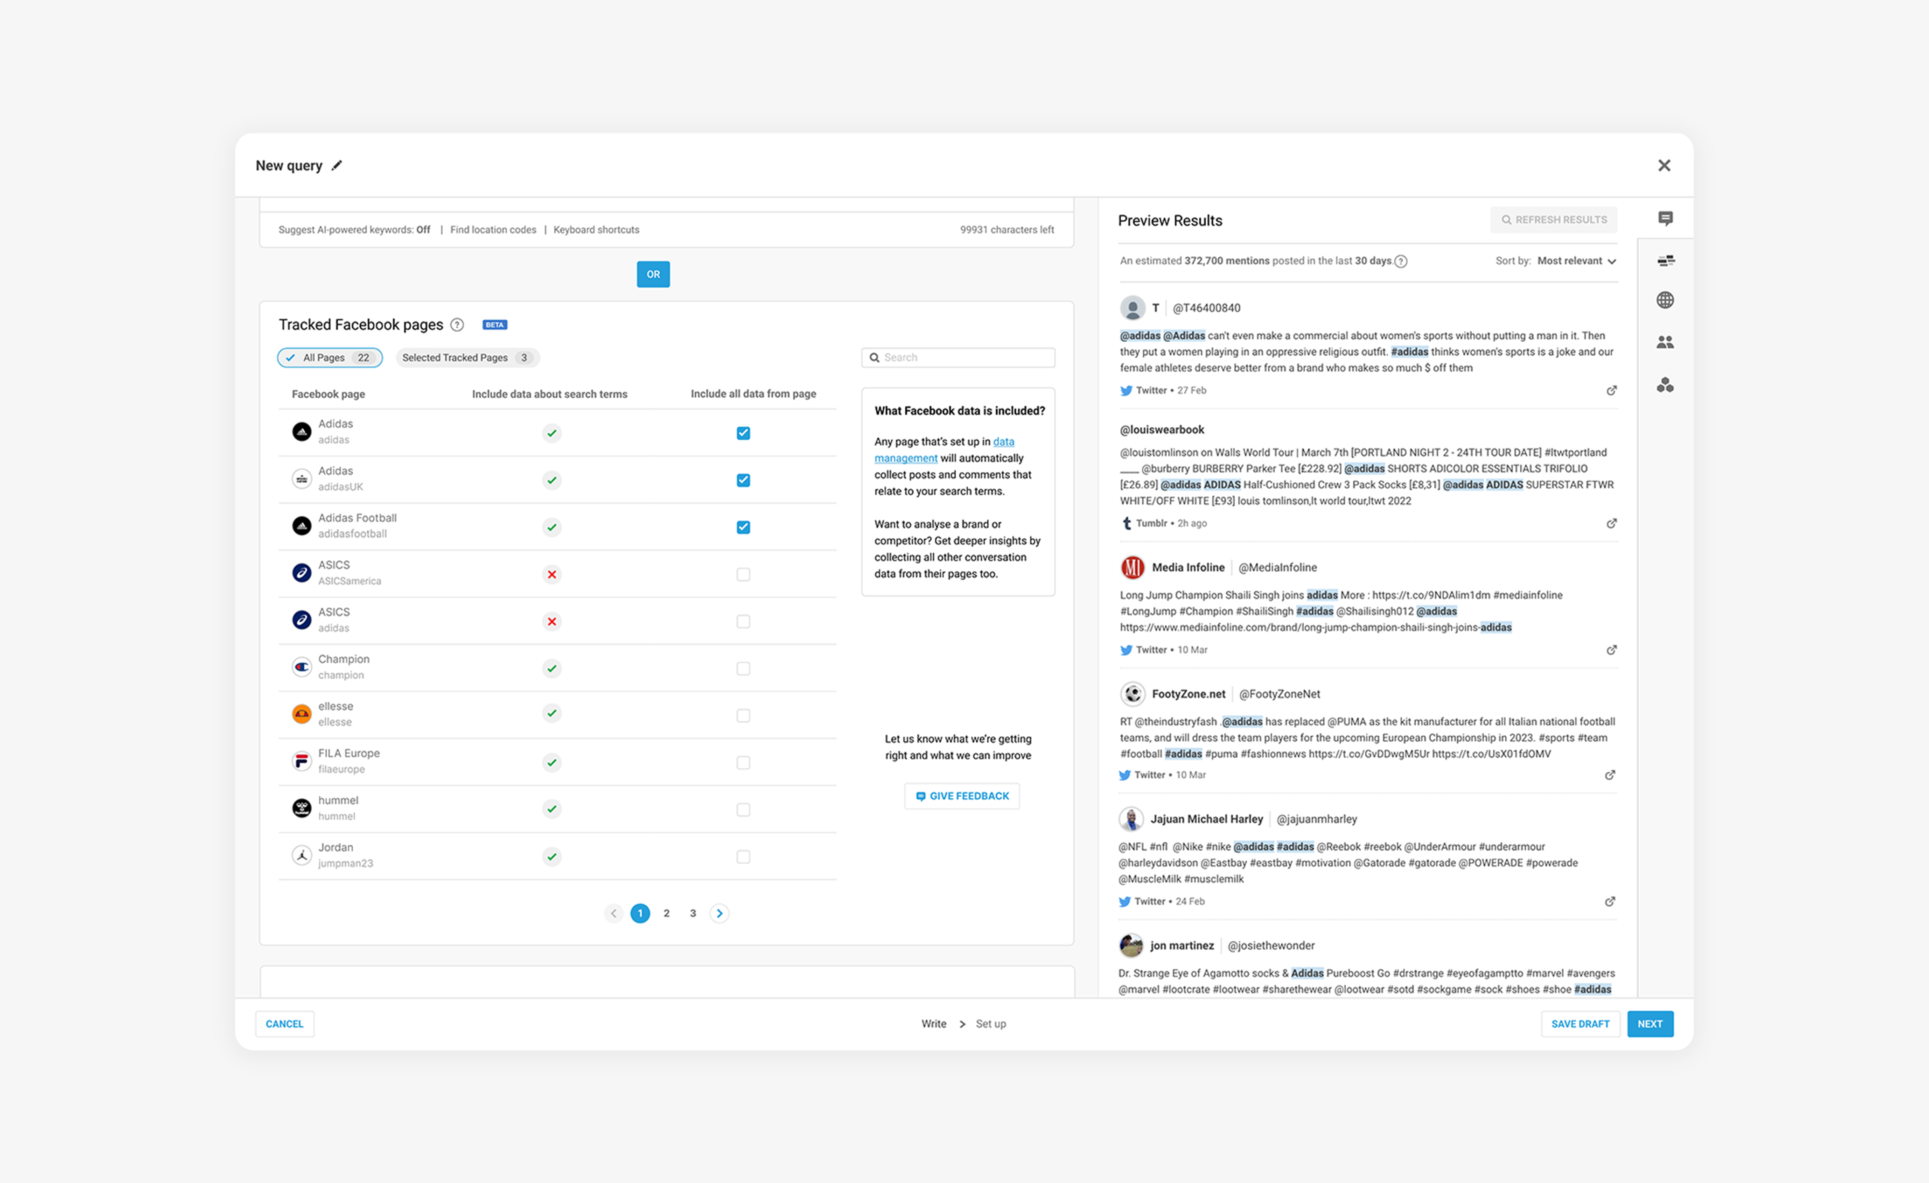This screenshot has width=1929, height=1183.
Task: Go to next page with right chevron
Action: click(x=720, y=913)
